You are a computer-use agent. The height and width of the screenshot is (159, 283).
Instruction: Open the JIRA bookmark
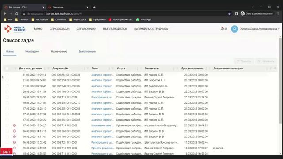[x=8, y=19]
